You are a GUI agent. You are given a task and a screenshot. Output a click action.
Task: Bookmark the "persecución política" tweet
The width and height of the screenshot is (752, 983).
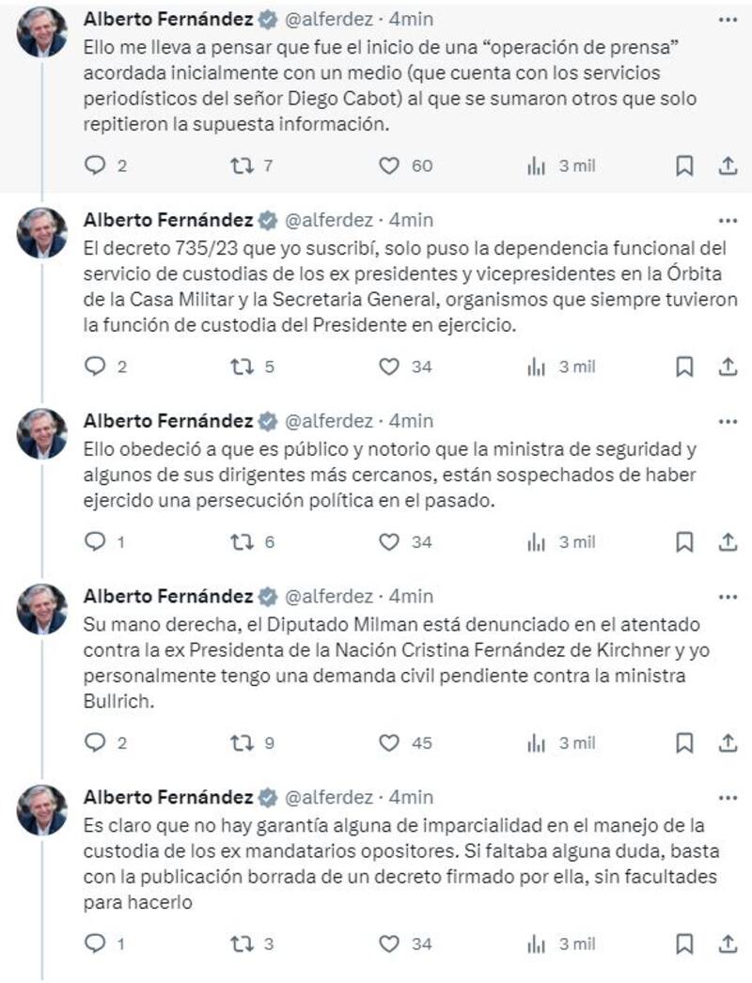[x=684, y=542]
